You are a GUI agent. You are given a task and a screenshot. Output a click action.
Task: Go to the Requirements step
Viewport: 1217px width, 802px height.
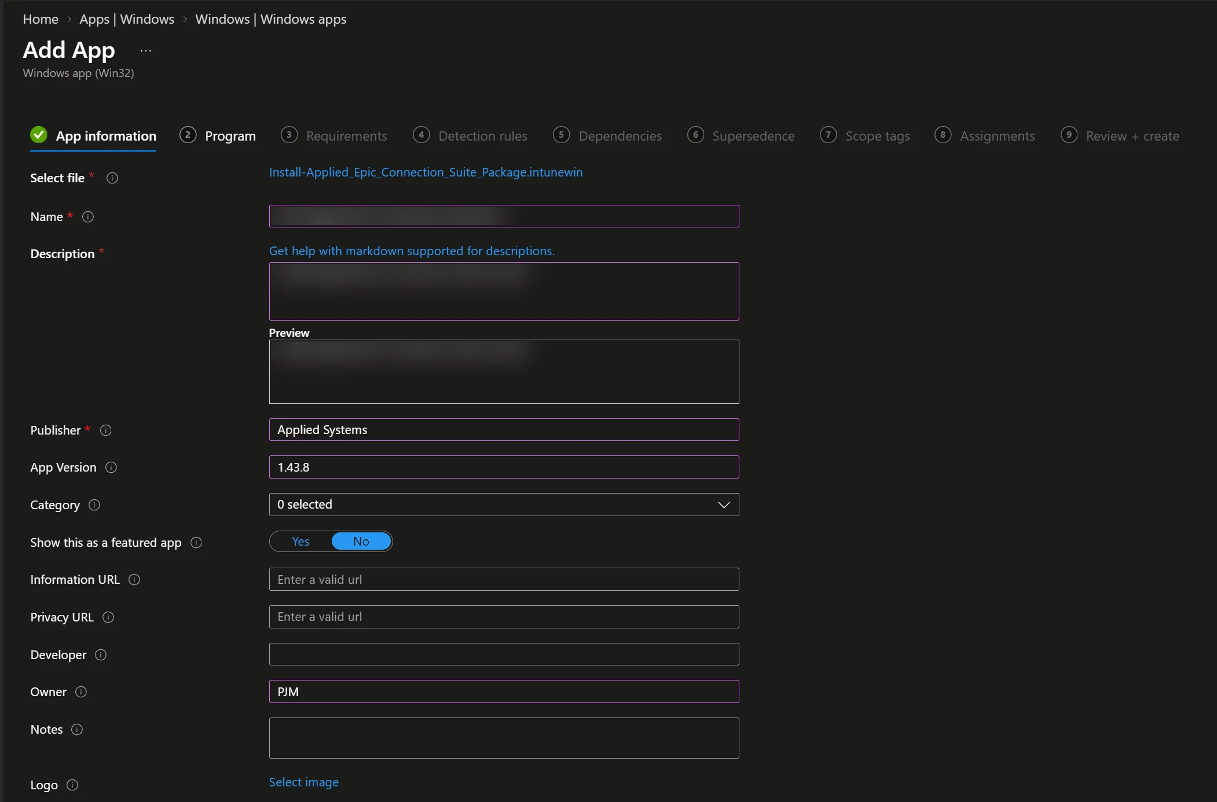pos(334,136)
